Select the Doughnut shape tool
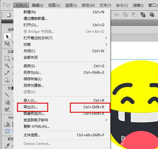 pos(7,102)
